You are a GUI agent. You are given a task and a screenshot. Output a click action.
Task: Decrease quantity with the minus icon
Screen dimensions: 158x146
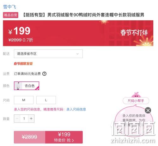click(17, 118)
